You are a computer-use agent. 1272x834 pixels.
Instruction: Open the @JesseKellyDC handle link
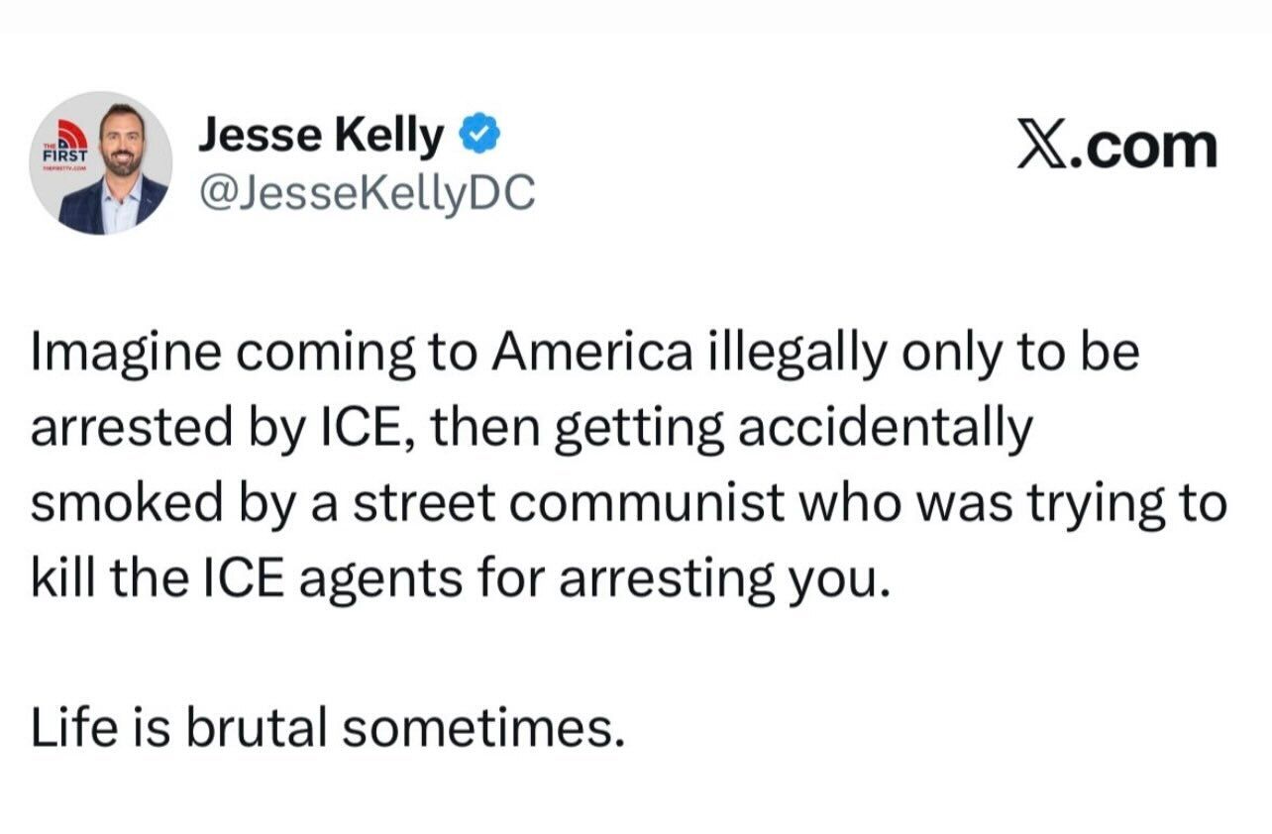(367, 193)
